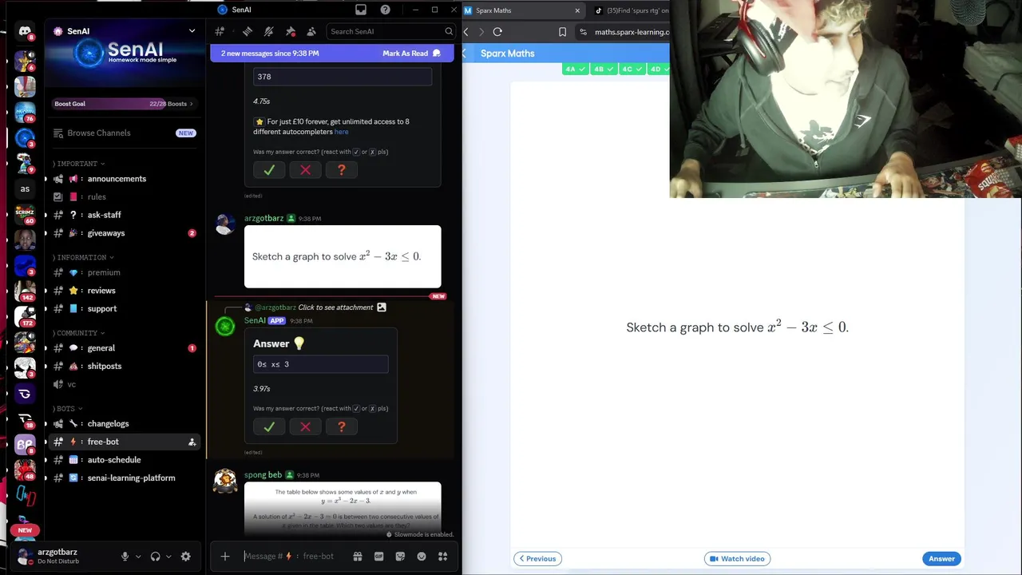Image resolution: width=1022 pixels, height=575 pixels.
Task: Open SenAI bot avatar in chat
Action: (x=225, y=326)
